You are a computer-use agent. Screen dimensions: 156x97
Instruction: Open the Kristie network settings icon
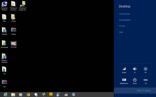pyautogui.click(x=124, y=70)
